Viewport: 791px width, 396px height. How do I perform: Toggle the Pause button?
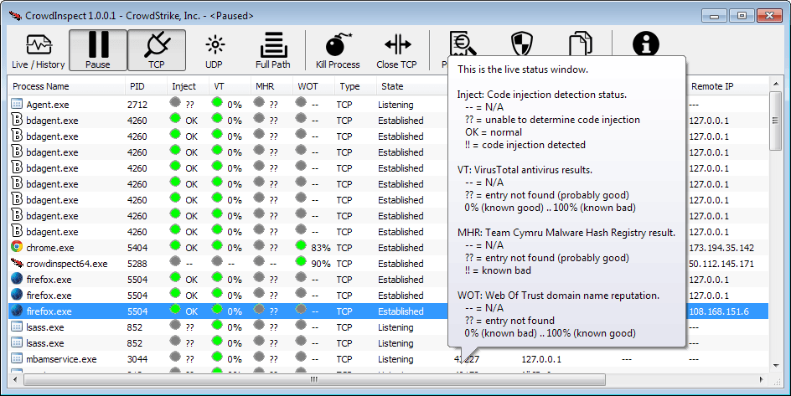98,51
